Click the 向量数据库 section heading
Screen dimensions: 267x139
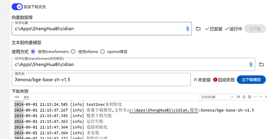pos(22,17)
